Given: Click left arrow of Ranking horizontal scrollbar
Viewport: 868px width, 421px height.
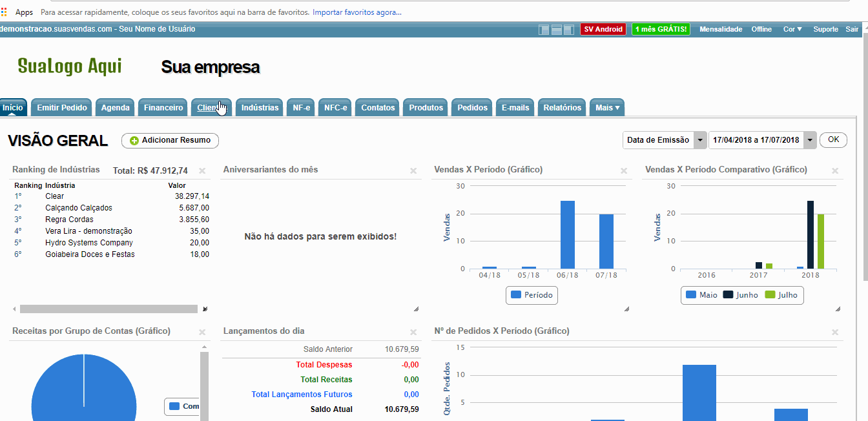Looking at the screenshot, I should (x=14, y=309).
